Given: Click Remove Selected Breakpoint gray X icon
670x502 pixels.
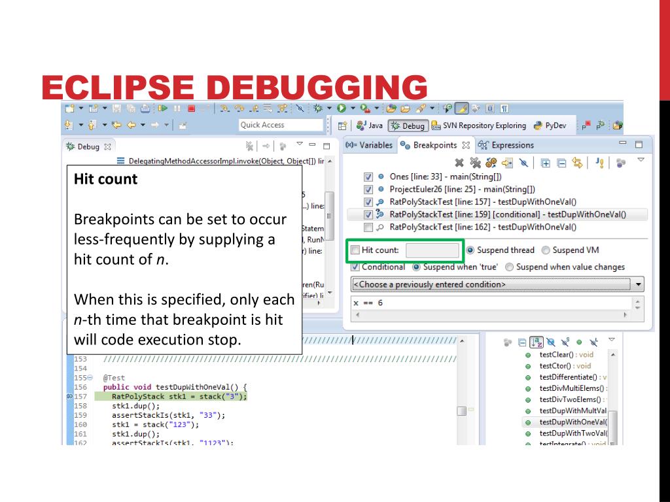Looking at the screenshot, I should tap(459, 163).
